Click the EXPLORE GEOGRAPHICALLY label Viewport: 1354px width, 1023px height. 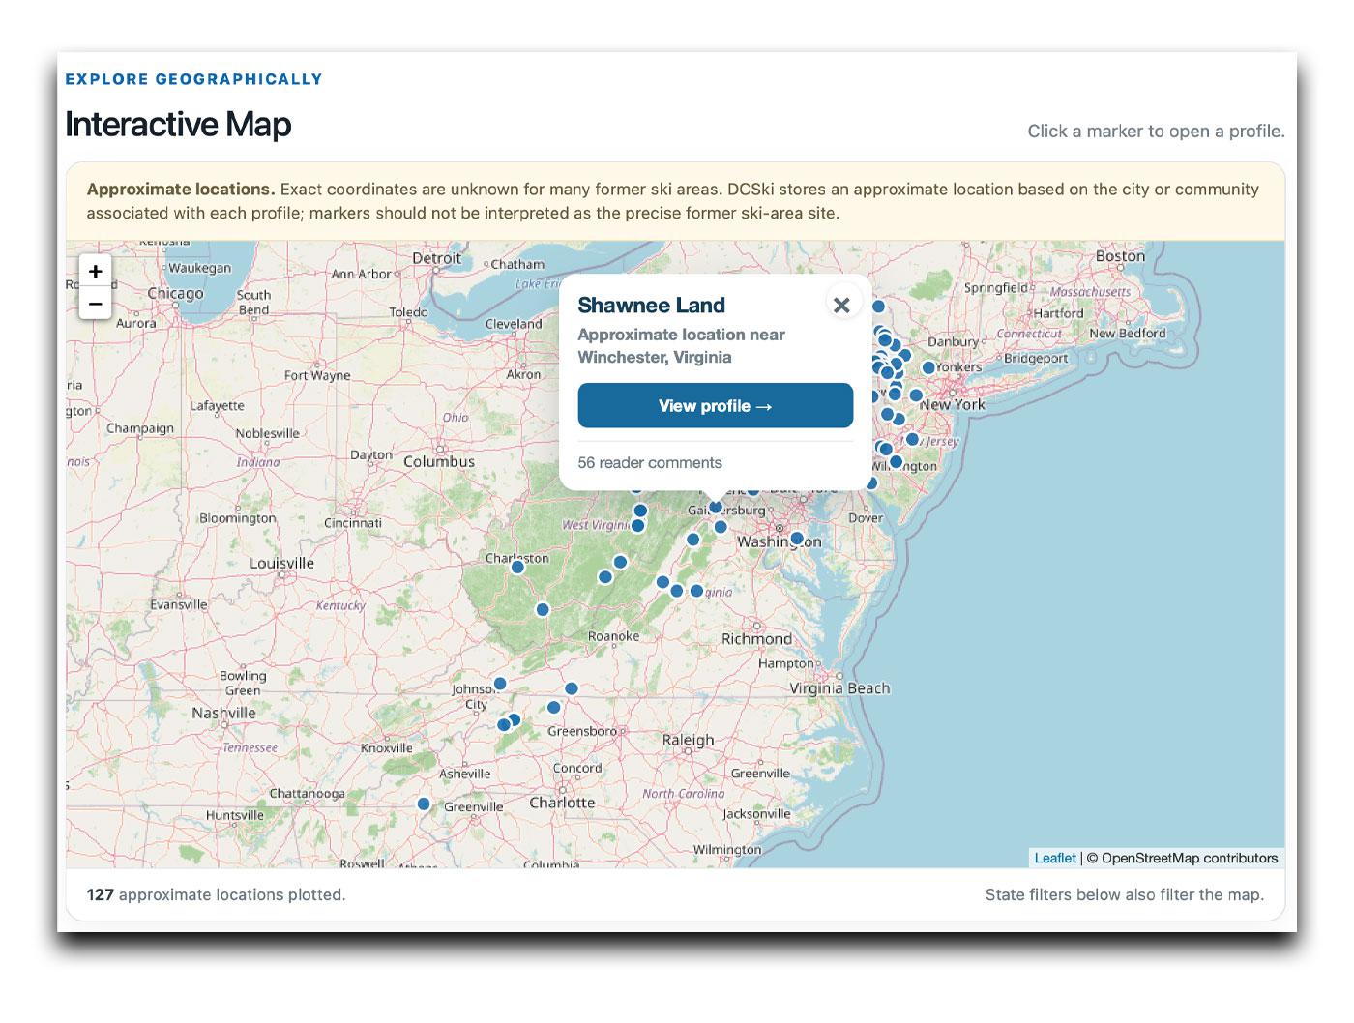point(193,79)
